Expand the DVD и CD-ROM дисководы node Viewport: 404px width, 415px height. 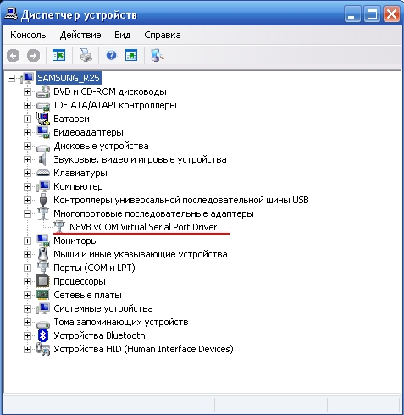point(27,91)
